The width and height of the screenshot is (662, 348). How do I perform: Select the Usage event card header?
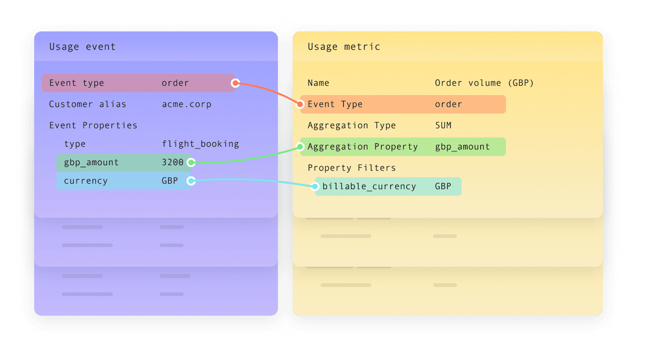82,46
